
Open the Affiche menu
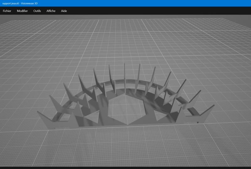(x=51, y=11)
